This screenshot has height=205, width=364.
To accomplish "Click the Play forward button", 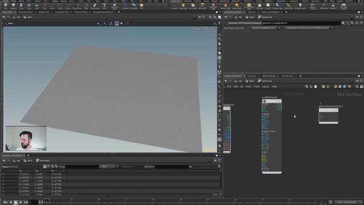I will pos(20,203).
